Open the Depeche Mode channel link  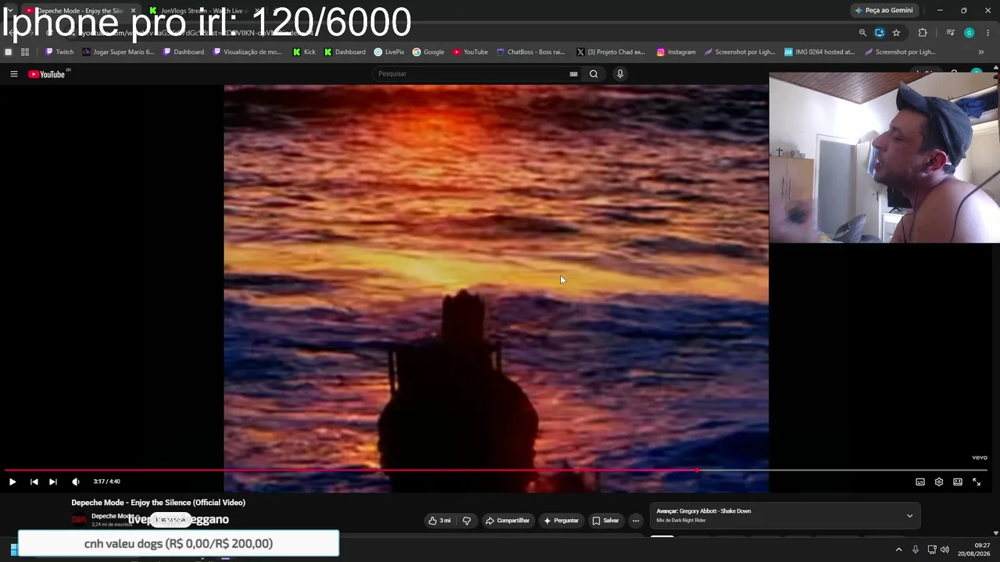[114, 516]
